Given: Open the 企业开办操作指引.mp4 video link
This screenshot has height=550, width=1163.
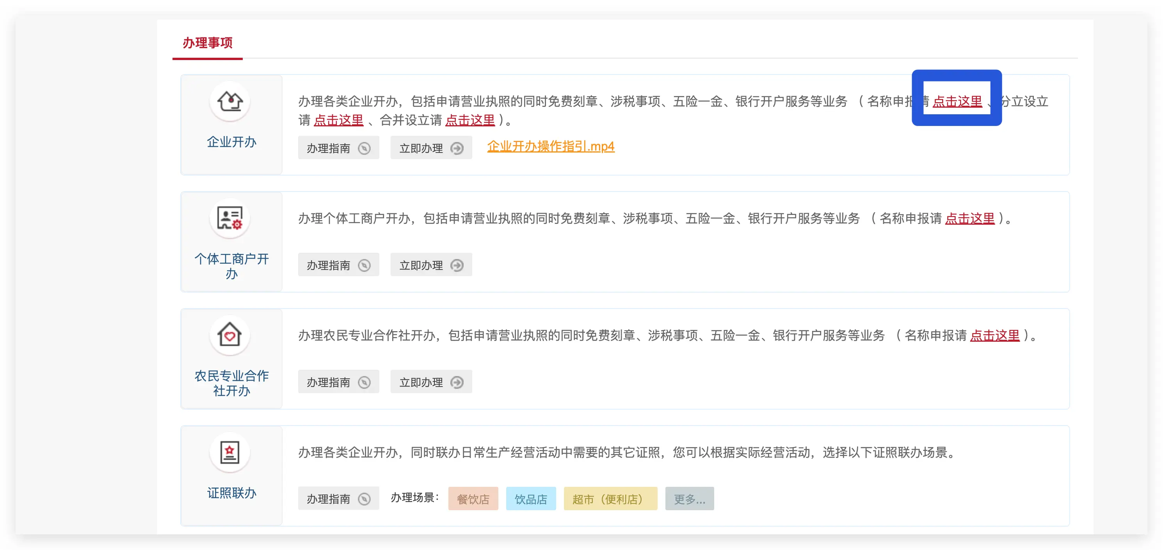Looking at the screenshot, I should 551,146.
